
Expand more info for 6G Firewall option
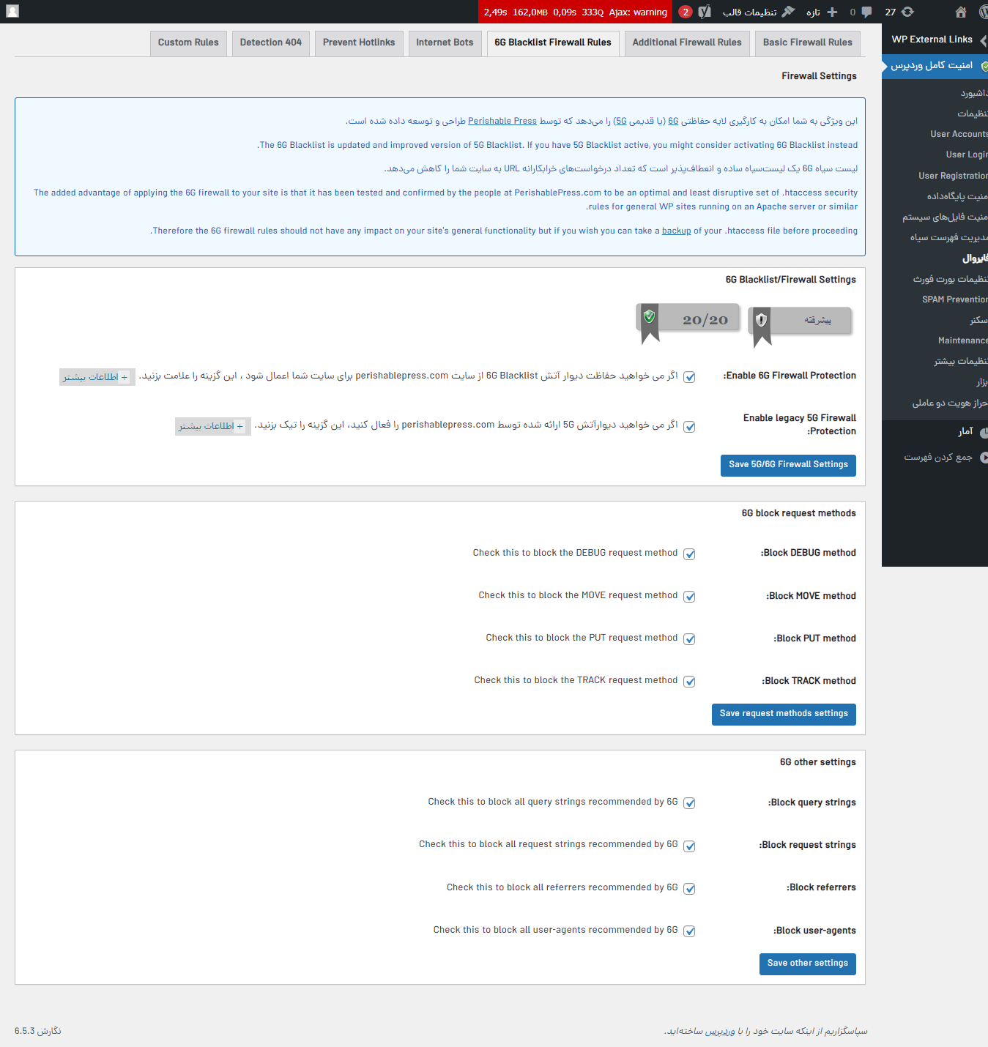(97, 377)
